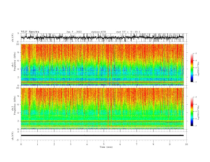Click the "ch.3(V)" waveform axis label
Screen dimensions: 210x162
point(13,136)
